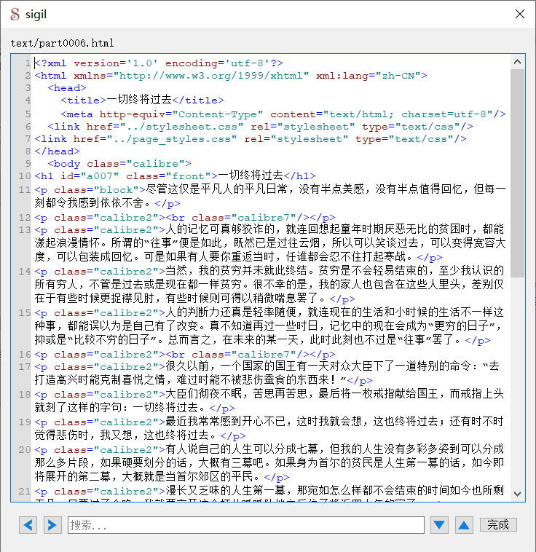Click paragraph starting 最近我常常感到开心不已

tap(270, 428)
